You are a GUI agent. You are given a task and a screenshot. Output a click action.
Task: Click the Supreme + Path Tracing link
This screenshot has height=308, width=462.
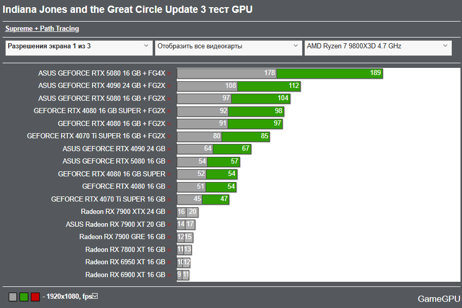pos(42,29)
